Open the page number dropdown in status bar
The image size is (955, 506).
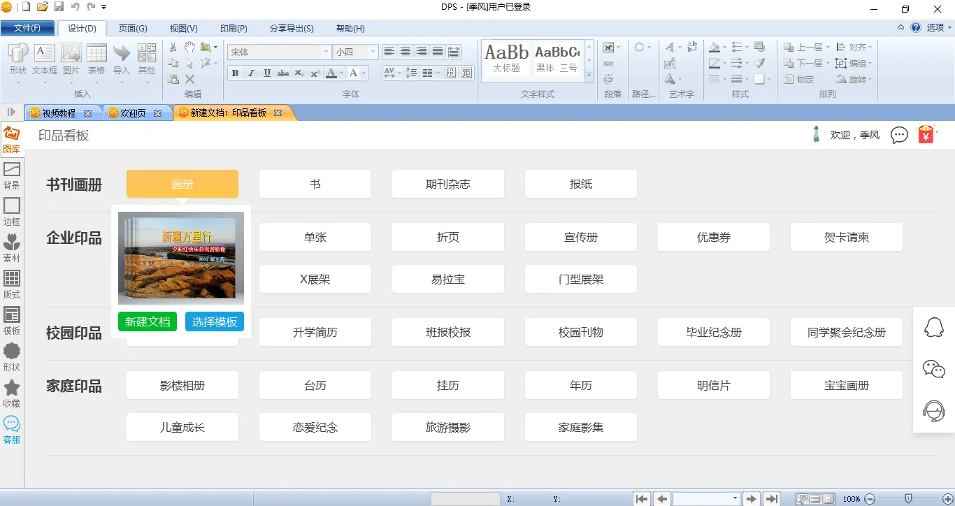pos(735,498)
